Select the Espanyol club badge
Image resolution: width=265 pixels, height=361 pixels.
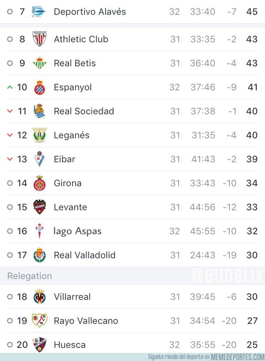(x=40, y=87)
